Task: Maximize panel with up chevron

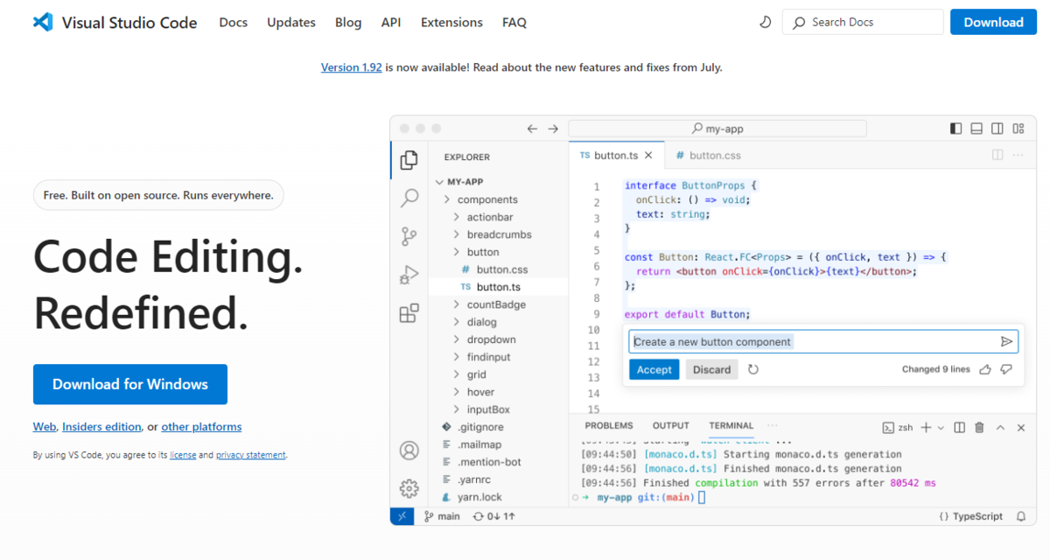Action: (999, 428)
